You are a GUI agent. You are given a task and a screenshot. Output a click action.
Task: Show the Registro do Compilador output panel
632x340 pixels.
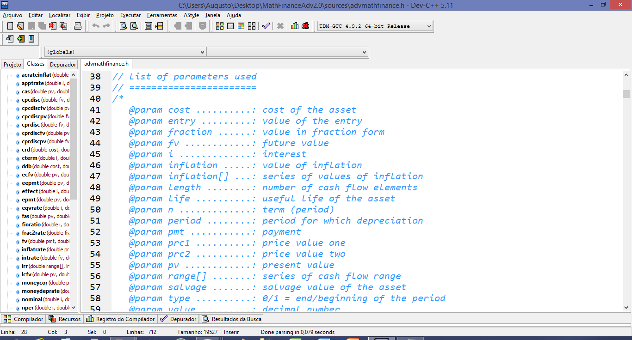(121, 319)
